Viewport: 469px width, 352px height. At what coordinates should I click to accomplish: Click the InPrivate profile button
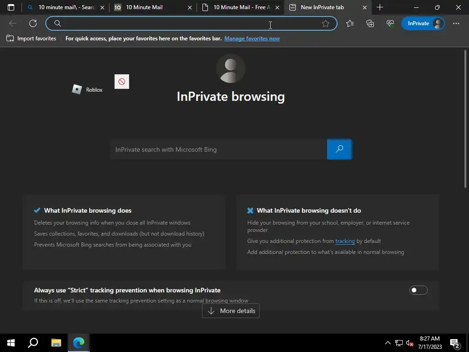pyautogui.click(x=423, y=23)
